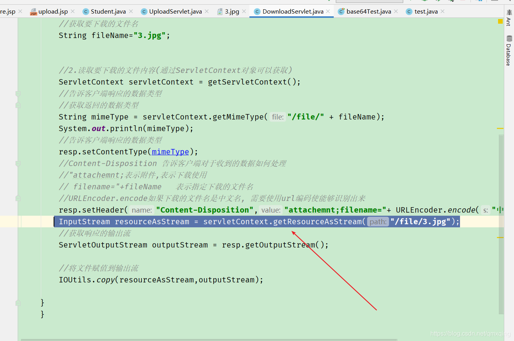This screenshot has height=341, width=514.
Task: Close the Student.java tab
Action: (131, 12)
